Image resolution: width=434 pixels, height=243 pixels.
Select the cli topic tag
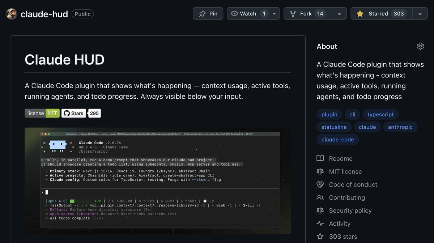pos(352,115)
